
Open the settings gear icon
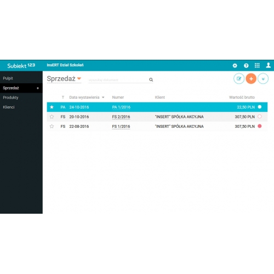(235, 65)
